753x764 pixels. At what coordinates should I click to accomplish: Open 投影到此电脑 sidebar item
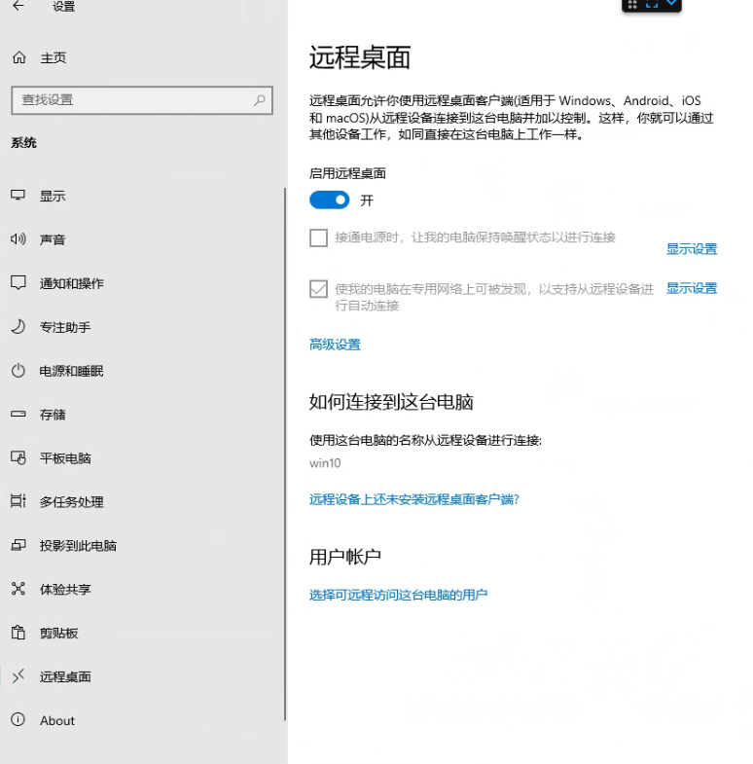[78, 546]
